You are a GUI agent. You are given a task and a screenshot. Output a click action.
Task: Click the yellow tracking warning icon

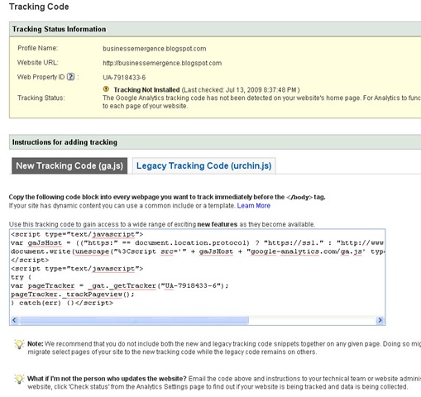coord(106,89)
